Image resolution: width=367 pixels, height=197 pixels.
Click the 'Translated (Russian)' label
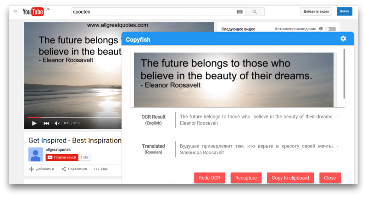click(153, 149)
